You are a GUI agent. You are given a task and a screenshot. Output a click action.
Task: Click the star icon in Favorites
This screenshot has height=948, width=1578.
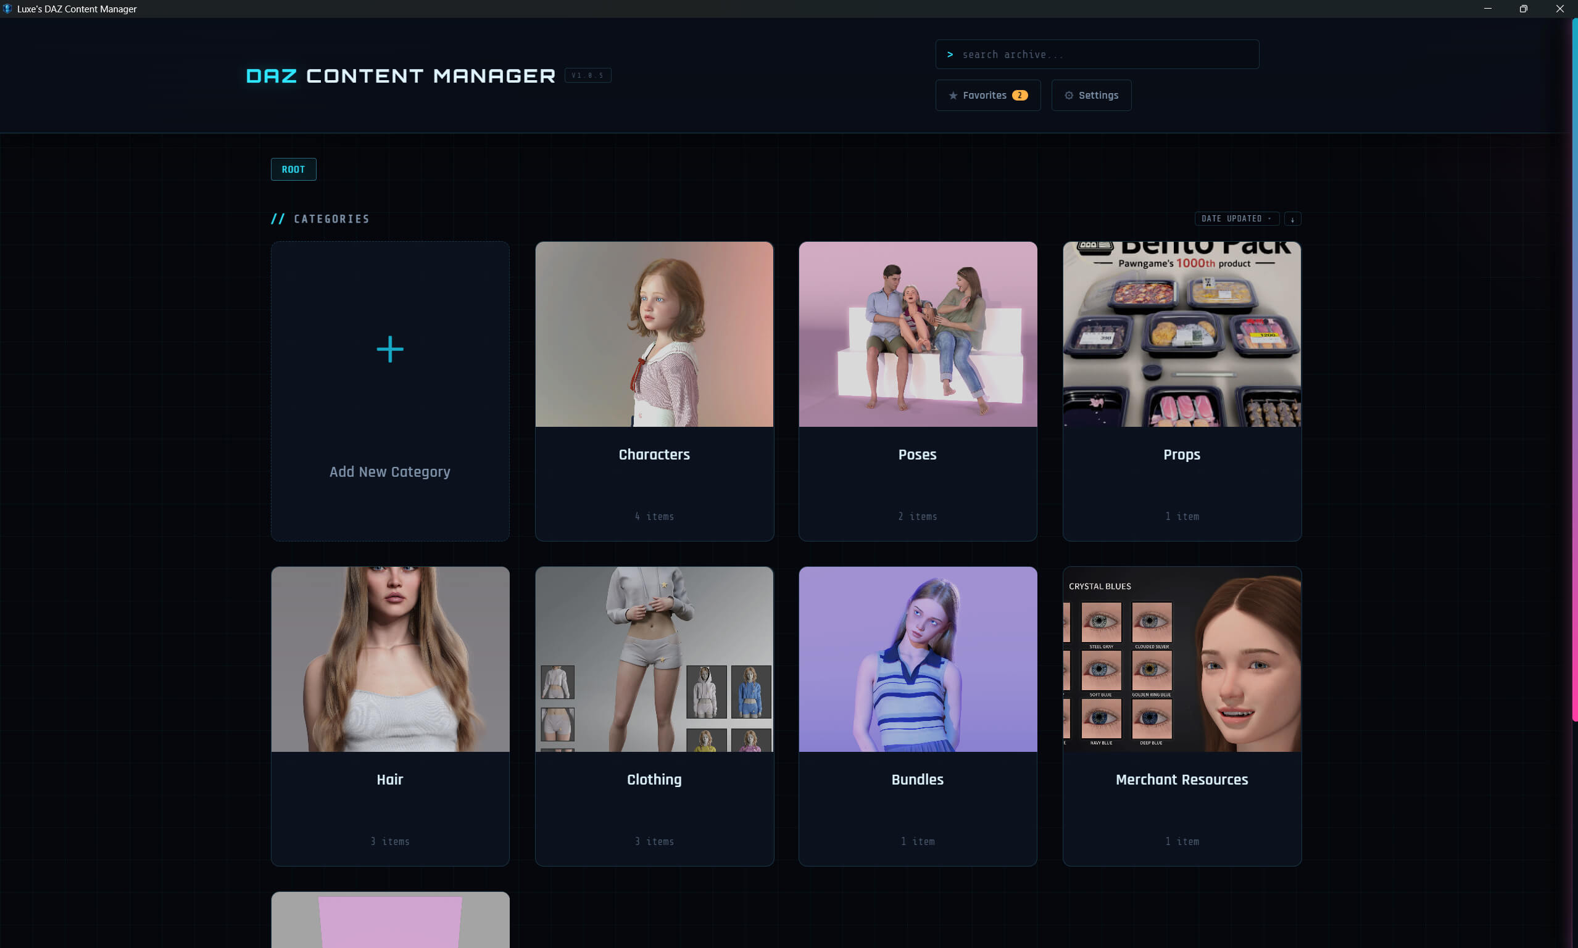(953, 95)
